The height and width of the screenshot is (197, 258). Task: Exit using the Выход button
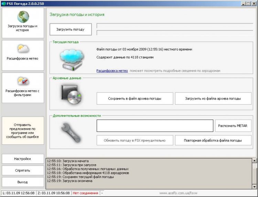coord(23,182)
